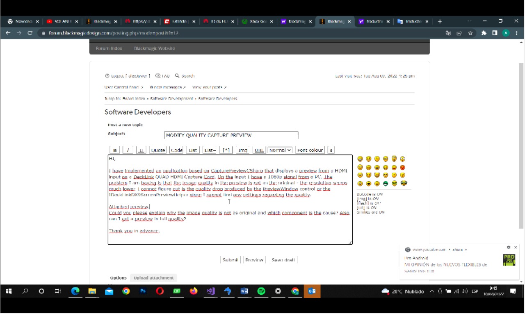
Task: Open the Normal font size dropdown
Action: (x=280, y=150)
